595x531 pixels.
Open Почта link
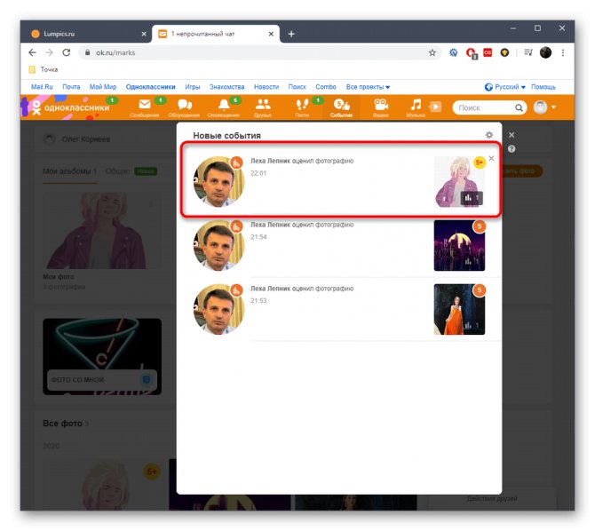point(71,87)
